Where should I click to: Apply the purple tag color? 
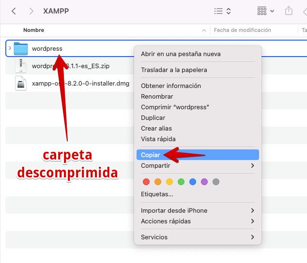204,182
